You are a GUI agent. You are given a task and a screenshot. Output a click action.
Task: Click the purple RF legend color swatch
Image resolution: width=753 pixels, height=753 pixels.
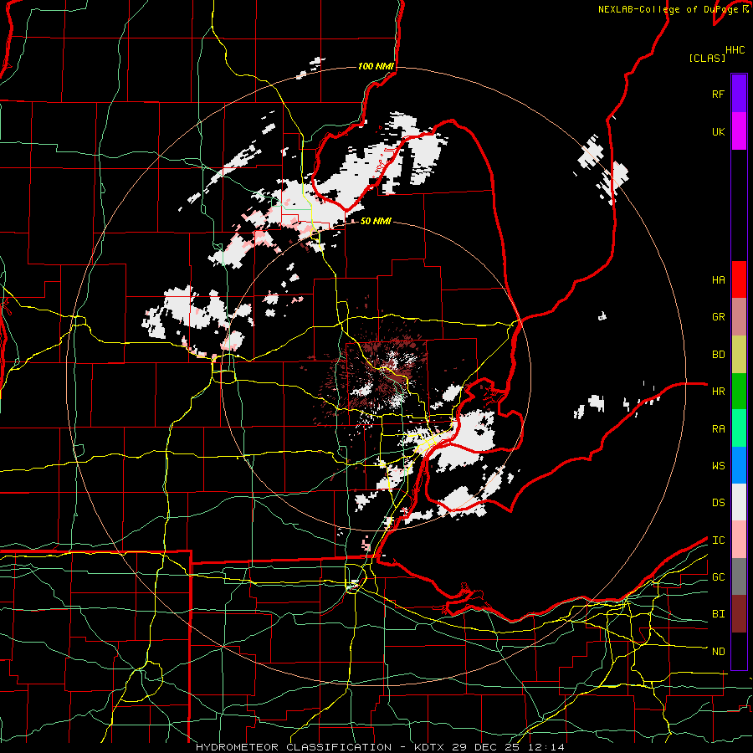(x=739, y=93)
